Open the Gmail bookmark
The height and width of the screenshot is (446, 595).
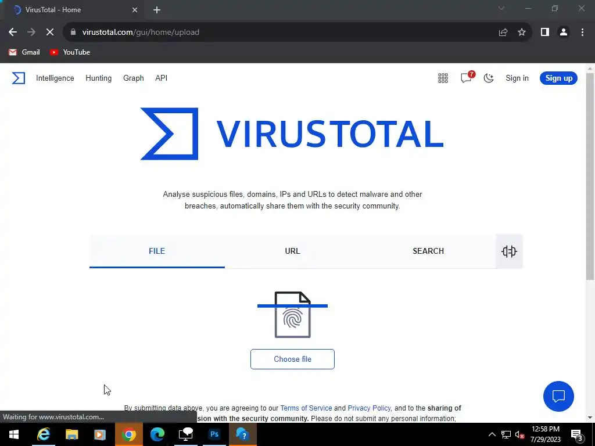[x=24, y=52]
